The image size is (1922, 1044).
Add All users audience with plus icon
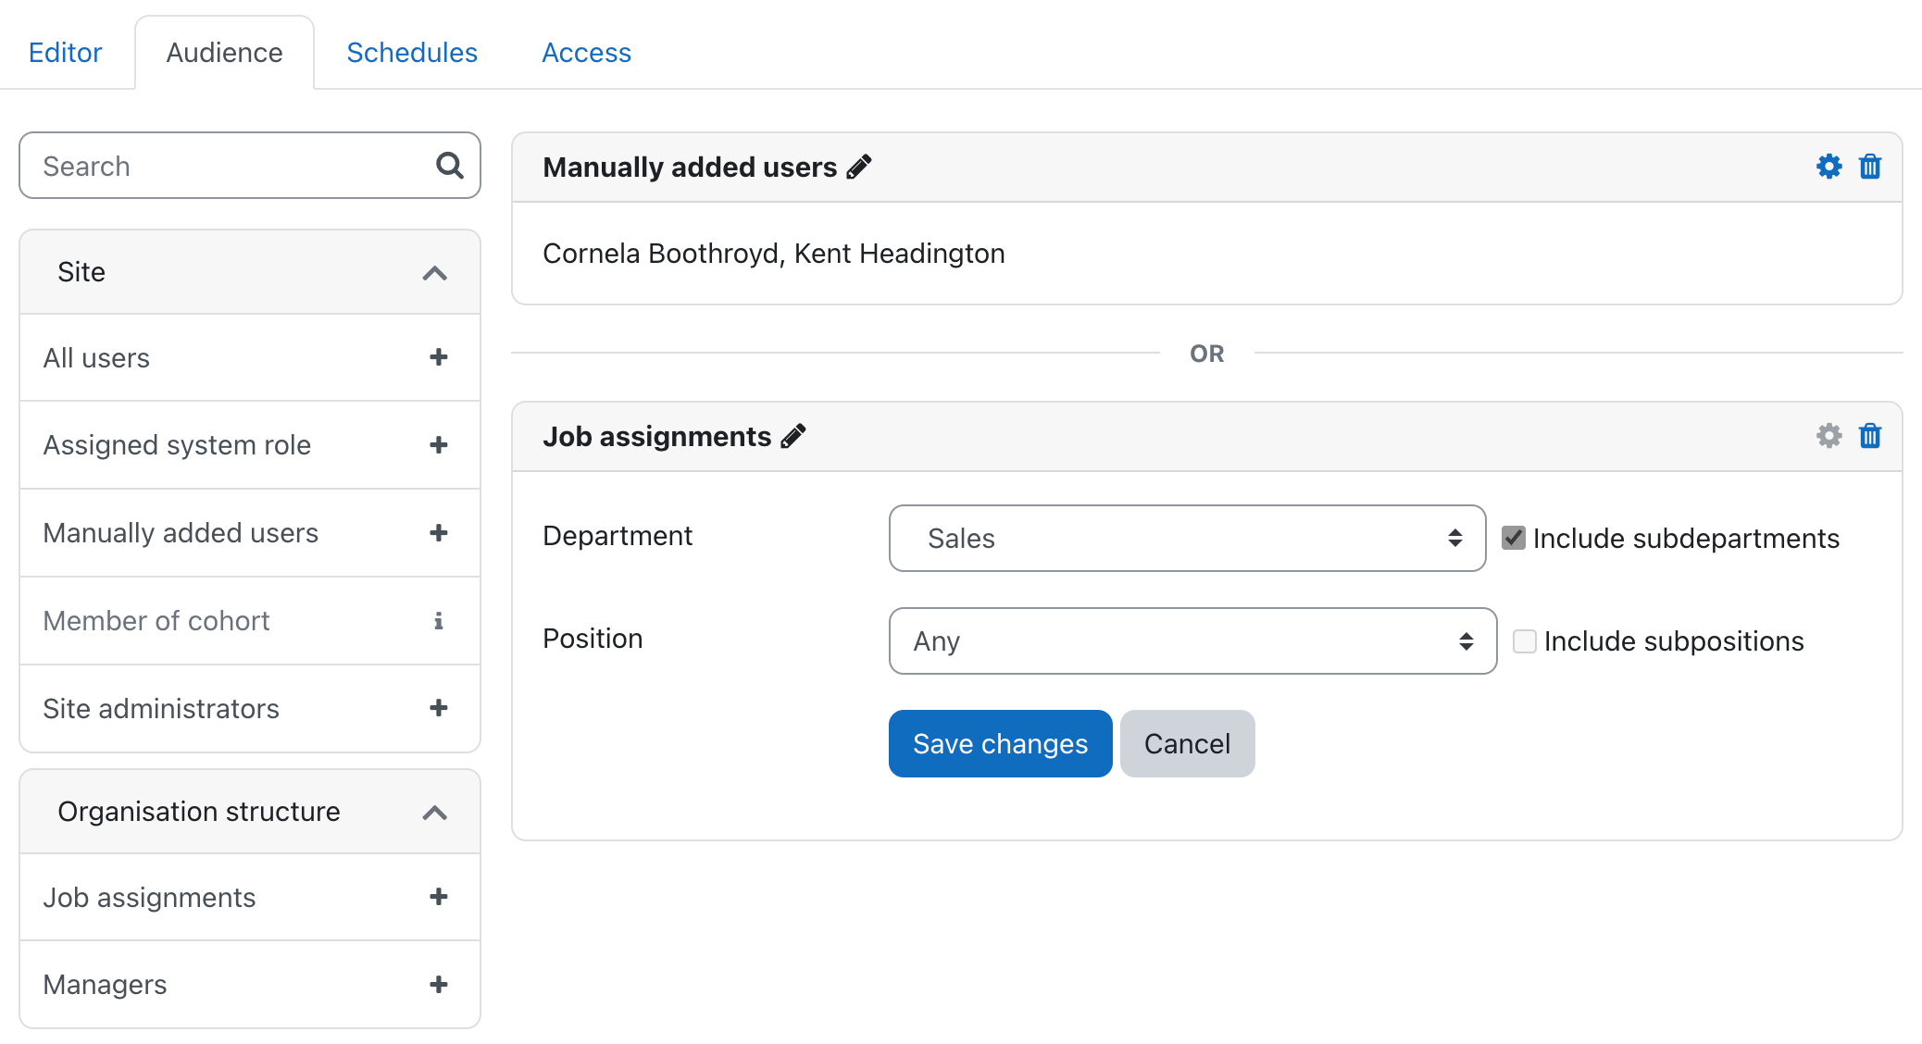pos(439,357)
